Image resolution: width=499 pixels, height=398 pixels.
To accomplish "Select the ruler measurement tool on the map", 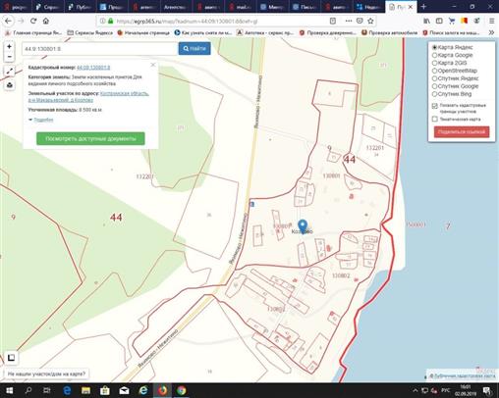I will point(10,71).
